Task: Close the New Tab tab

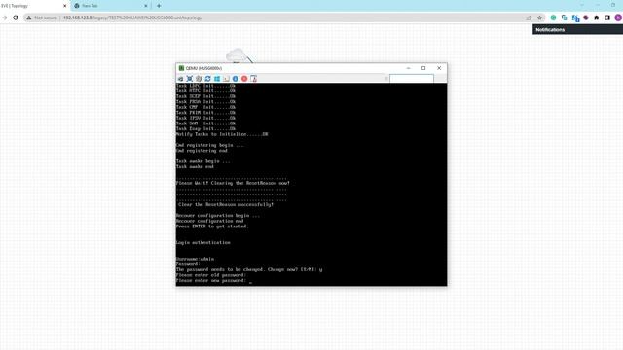Action: click(x=145, y=6)
